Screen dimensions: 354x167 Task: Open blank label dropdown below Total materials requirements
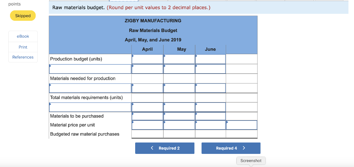[90, 107]
